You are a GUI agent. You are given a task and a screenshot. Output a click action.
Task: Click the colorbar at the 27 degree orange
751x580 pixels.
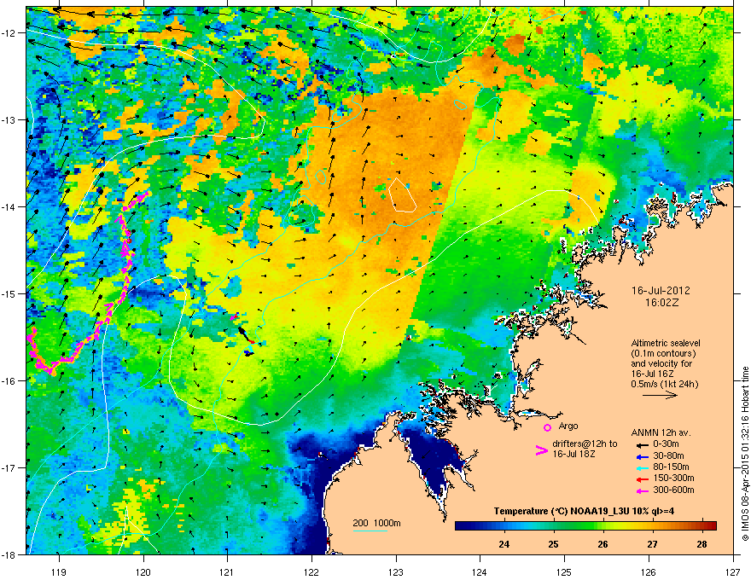pyautogui.click(x=653, y=525)
